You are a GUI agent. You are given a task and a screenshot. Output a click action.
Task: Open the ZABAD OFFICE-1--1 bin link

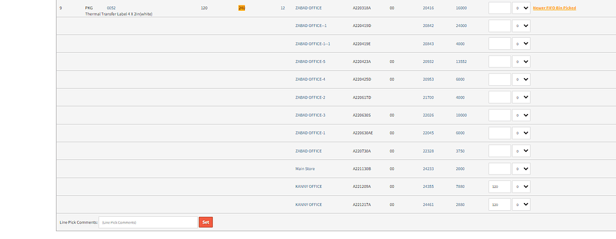click(313, 44)
